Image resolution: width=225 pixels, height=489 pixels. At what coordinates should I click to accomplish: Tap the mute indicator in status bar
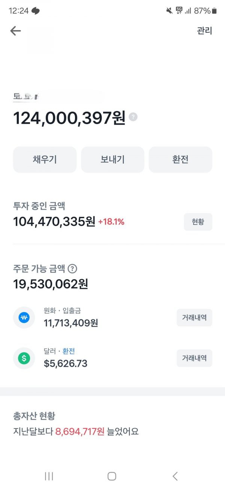coord(169,11)
